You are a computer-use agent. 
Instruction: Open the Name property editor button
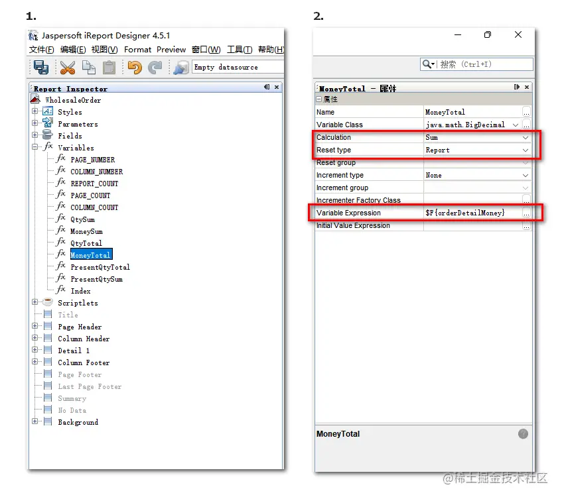coord(526,113)
